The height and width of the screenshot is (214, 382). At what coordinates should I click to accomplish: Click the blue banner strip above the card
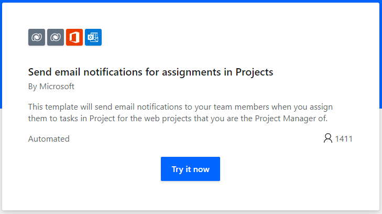click(x=191, y=1)
